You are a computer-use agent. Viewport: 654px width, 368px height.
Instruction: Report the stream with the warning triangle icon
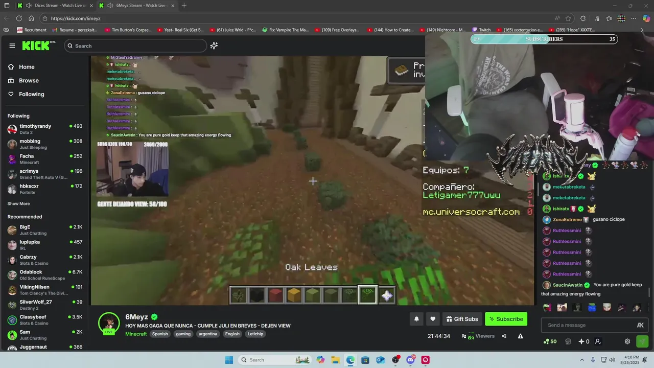520,336
